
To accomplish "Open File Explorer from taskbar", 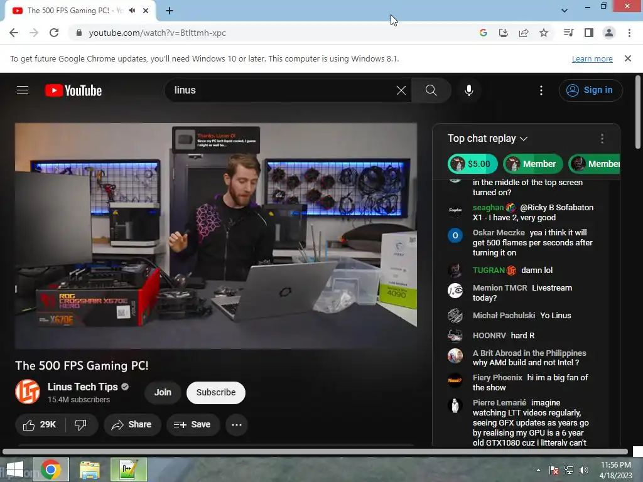I will click(x=89, y=469).
